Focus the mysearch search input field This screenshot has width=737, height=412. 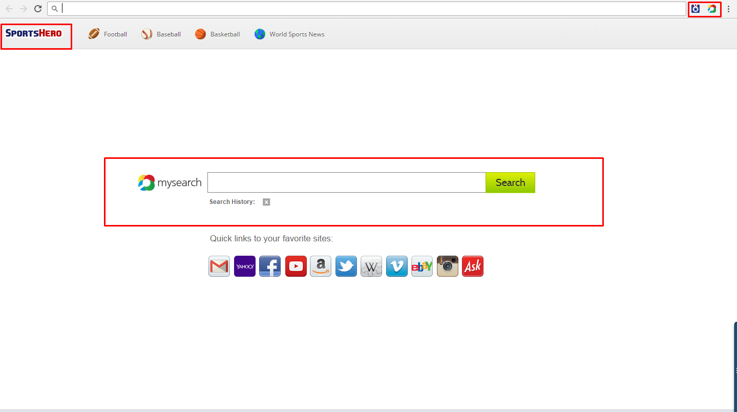(x=346, y=182)
